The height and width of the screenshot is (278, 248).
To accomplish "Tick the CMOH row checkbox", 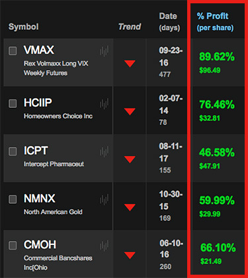I will [x=13, y=245].
